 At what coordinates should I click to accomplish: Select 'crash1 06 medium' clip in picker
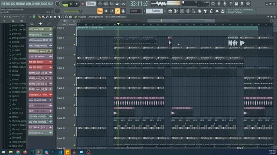(x=40, y=56)
